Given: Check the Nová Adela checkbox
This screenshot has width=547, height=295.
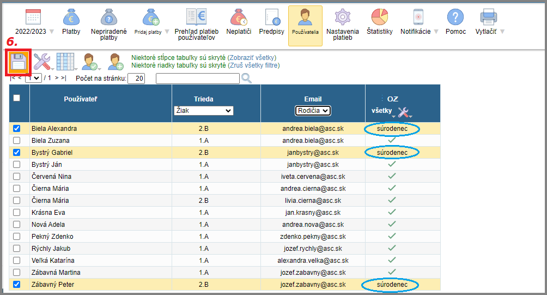Looking at the screenshot, I should [17, 225].
